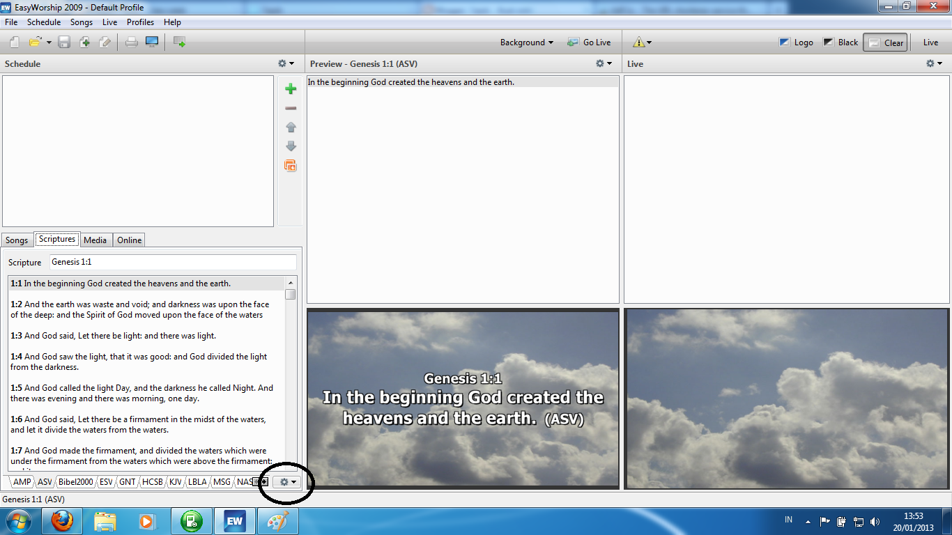The width and height of the screenshot is (952, 535).
Task: Click the orange icon below the schedule arrows
Action: tap(291, 166)
